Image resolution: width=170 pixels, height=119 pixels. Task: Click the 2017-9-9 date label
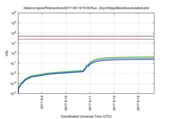42,102
